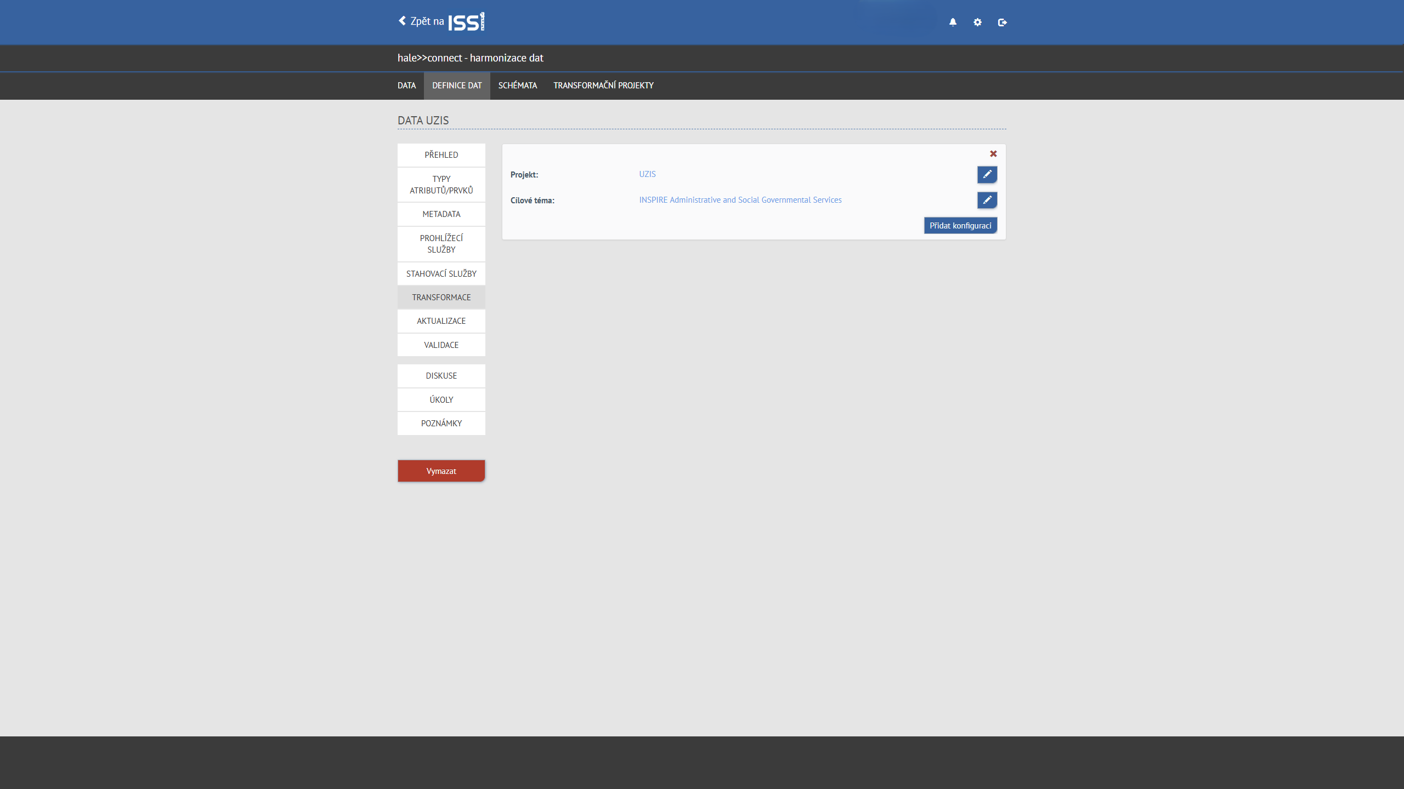Click the logout icon in header
The image size is (1404, 789).
(x=1002, y=22)
